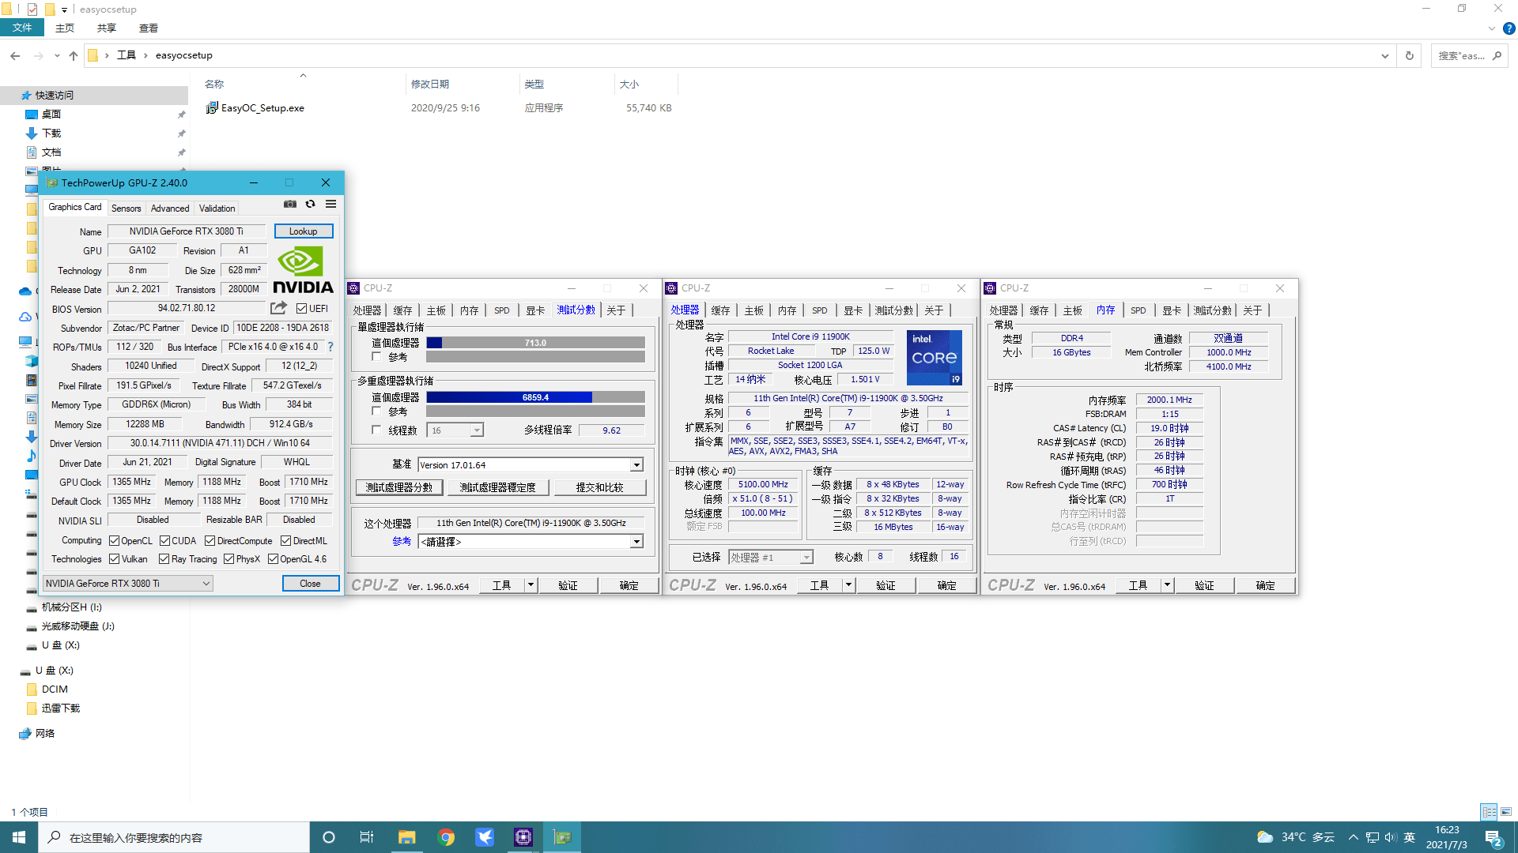Viewport: 1518px width, 853px height.
Task: Expand GPU selector dropdown at GPU-Z bottom
Action: [x=204, y=583]
